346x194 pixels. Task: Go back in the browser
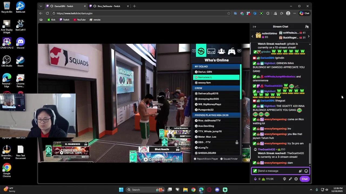[41, 13]
